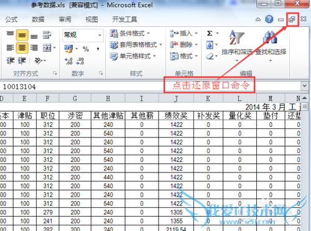Open 套用表格格式 table styles

click(136, 45)
